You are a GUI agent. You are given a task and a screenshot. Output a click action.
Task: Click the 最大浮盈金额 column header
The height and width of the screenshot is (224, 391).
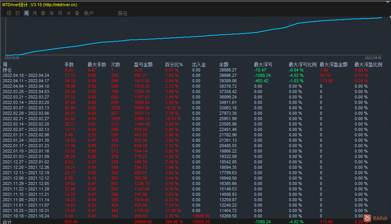point(334,65)
